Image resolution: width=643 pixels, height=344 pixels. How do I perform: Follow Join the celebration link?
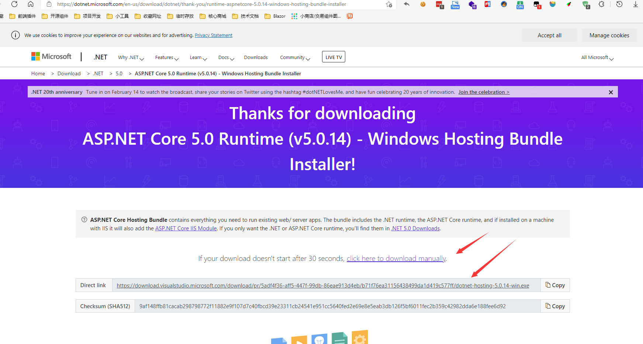484,92
